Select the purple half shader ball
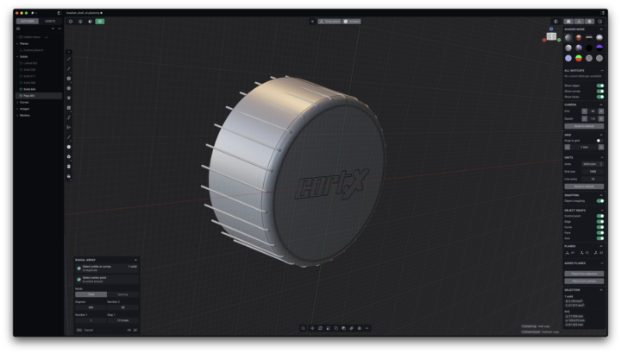This screenshot has height=354, width=621. click(x=599, y=48)
